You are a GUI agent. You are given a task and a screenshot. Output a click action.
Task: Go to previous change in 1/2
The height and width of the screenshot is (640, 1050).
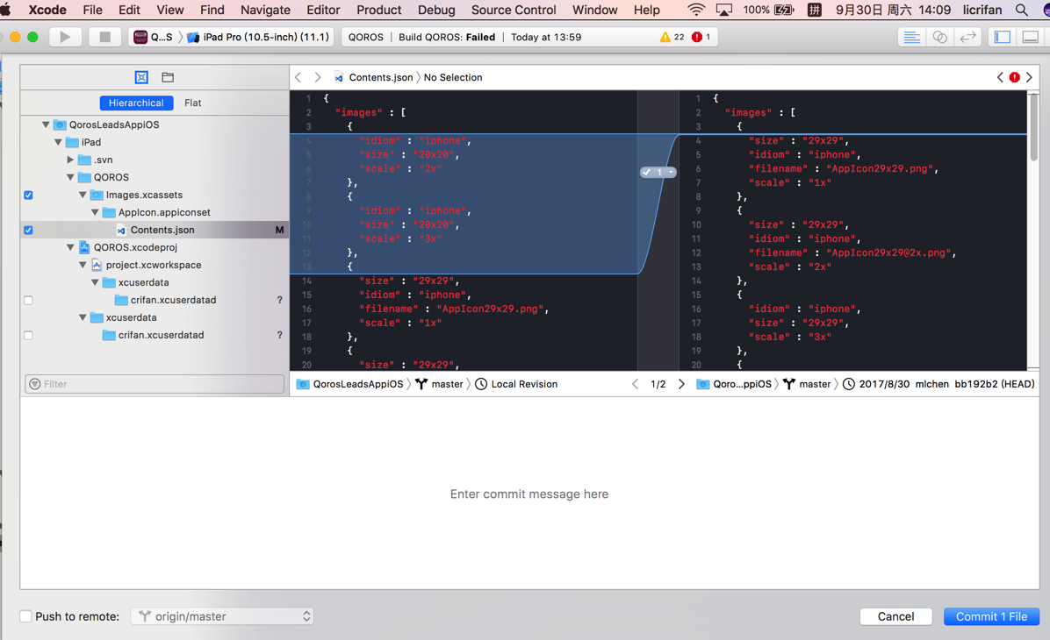point(635,384)
